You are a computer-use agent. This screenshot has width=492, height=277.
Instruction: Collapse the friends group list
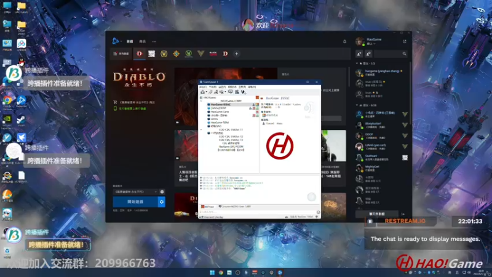pyautogui.click(x=357, y=105)
